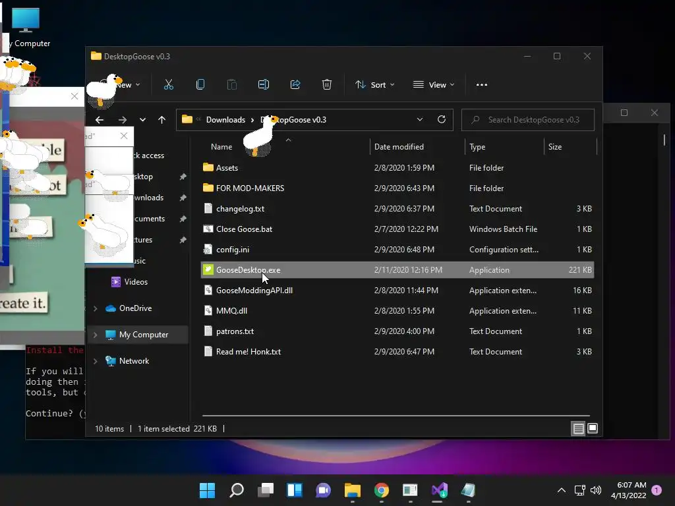Select Read me! Honk.txt file

pos(397,352)
